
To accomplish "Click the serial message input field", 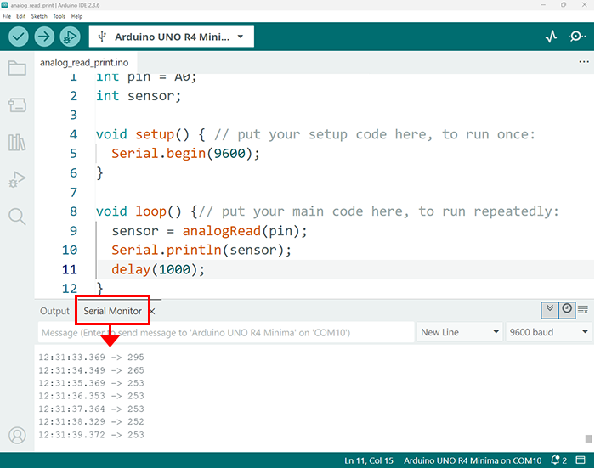I will point(226,333).
